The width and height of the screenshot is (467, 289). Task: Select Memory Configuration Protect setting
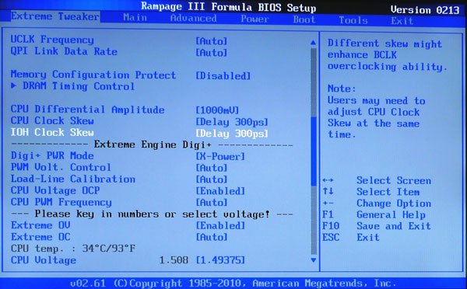click(x=93, y=75)
